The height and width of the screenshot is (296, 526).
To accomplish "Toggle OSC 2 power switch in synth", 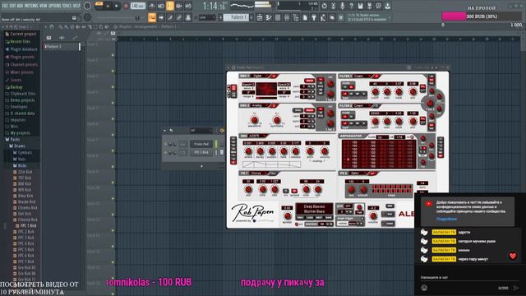I will point(274,106).
